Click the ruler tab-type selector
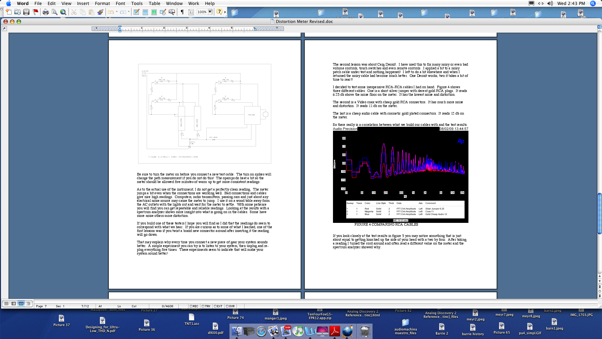The image size is (602, 339). (4, 29)
